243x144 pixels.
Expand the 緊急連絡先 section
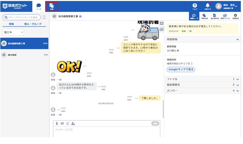(202, 85)
